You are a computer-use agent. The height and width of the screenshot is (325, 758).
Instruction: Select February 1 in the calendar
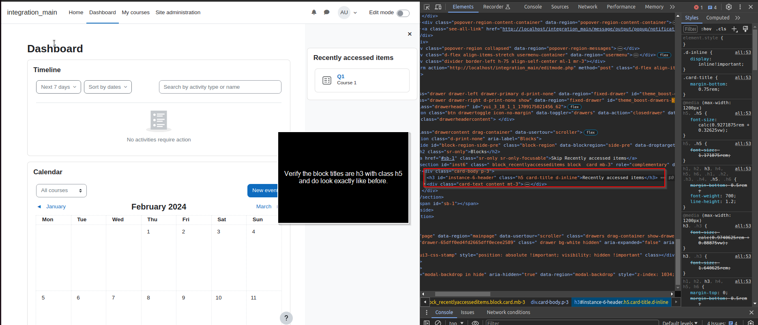[x=148, y=232]
